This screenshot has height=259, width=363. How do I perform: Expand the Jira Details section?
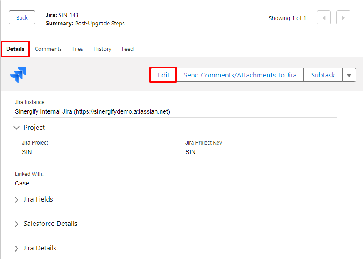click(x=17, y=249)
